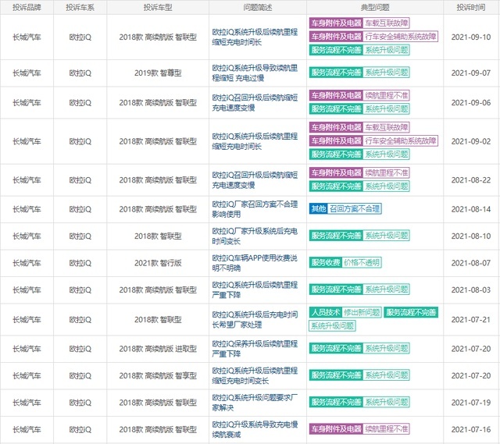Click 续航里程不准 tag in the 2021-08-22 row
Image resolution: width=500 pixels, height=444 pixels.
pos(386,173)
